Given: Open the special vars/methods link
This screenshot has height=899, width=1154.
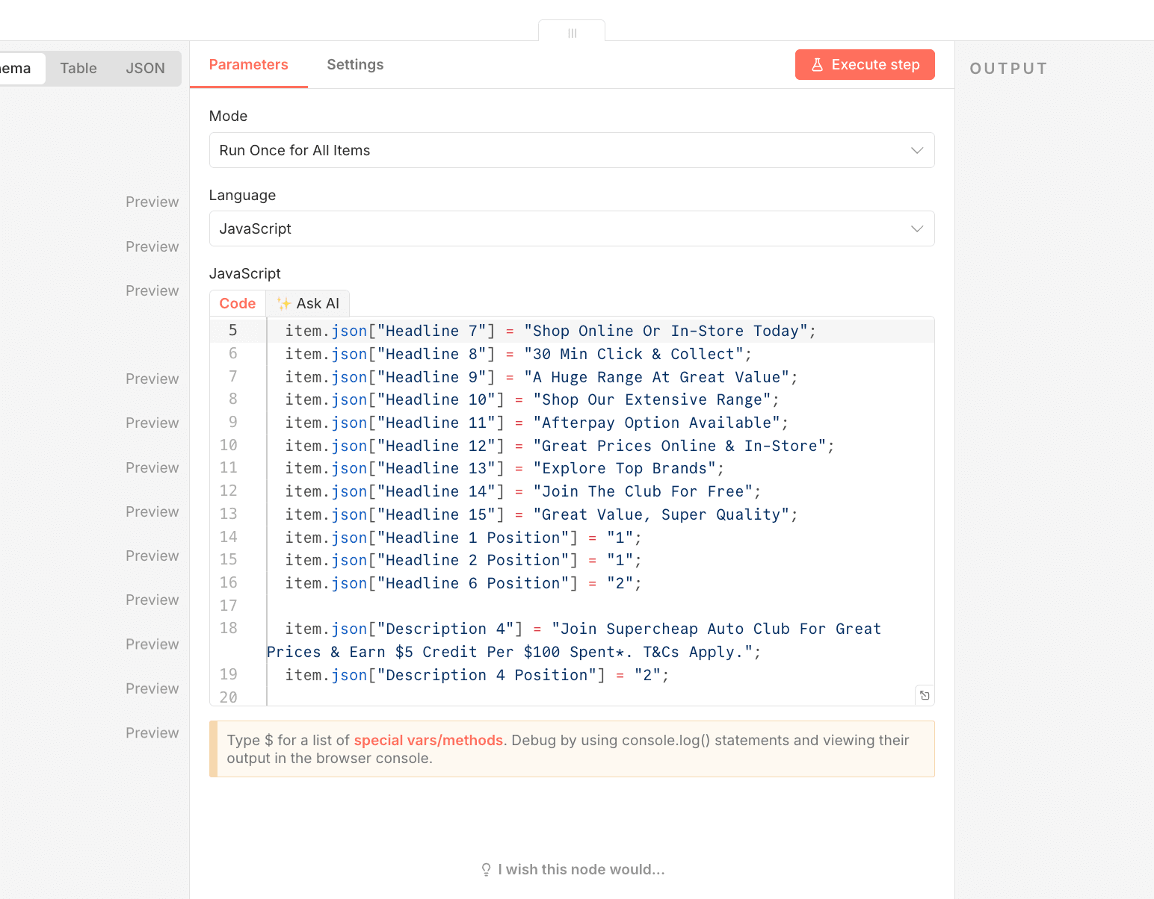Looking at the screenshot, I should click(x=428, y=740).
